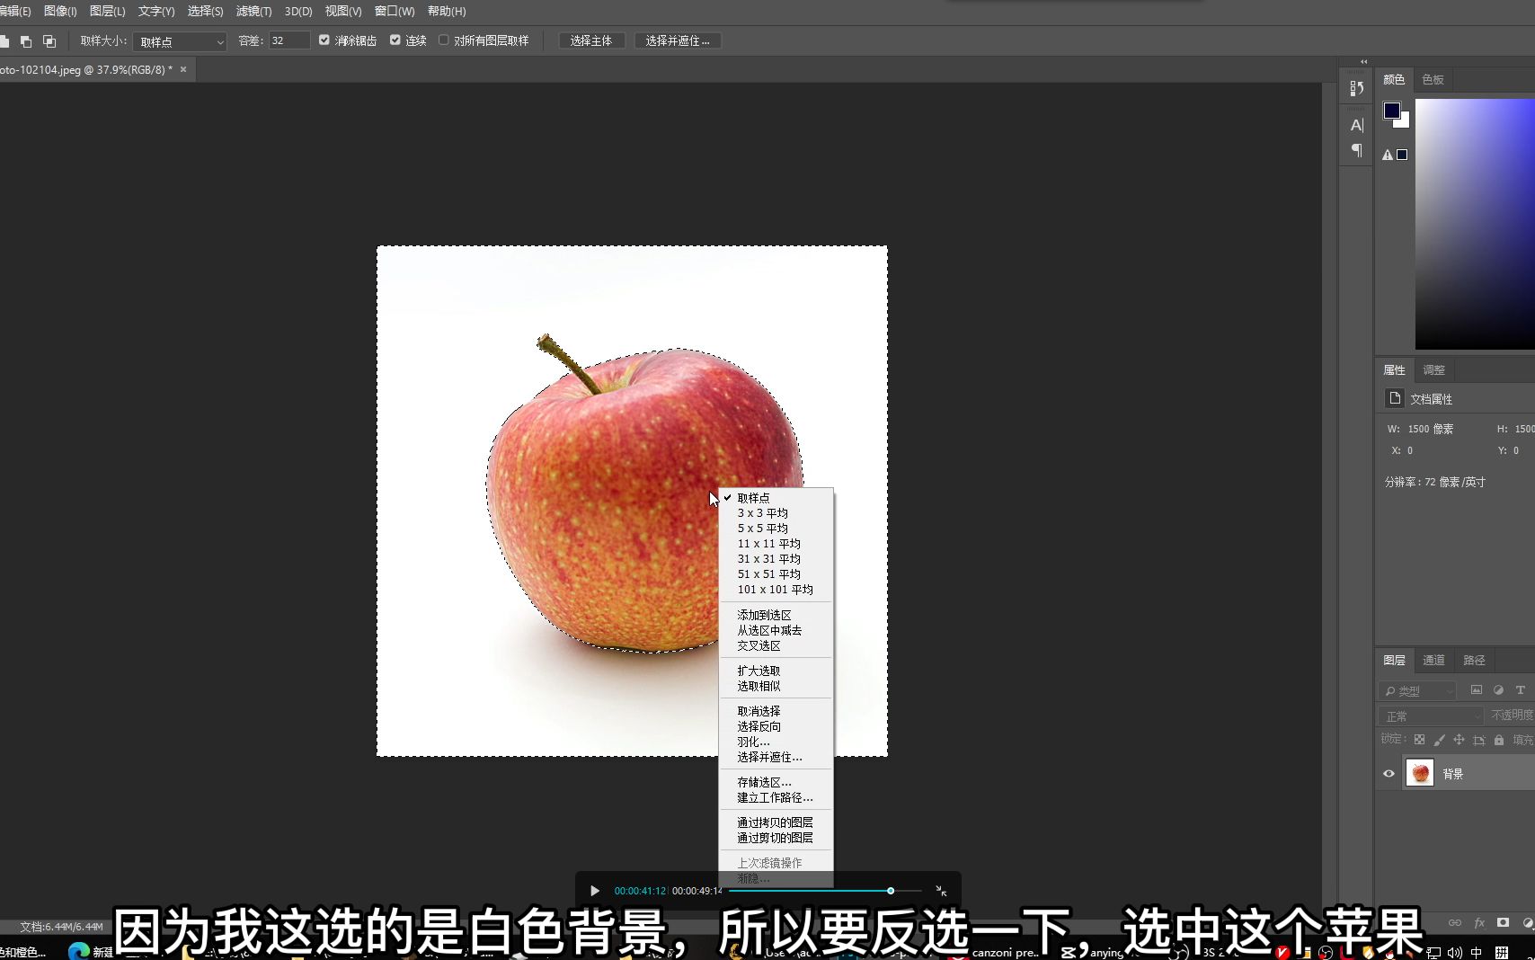
Task: Disable the 消除锯齿 anti-alias checkbox
Action: pos(324,40)
